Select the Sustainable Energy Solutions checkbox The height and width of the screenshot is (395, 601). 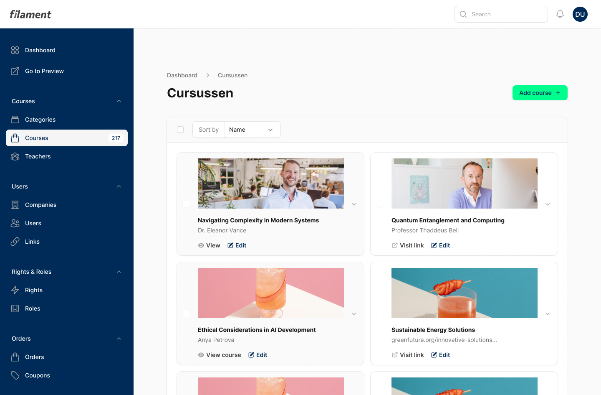point(380,313)
